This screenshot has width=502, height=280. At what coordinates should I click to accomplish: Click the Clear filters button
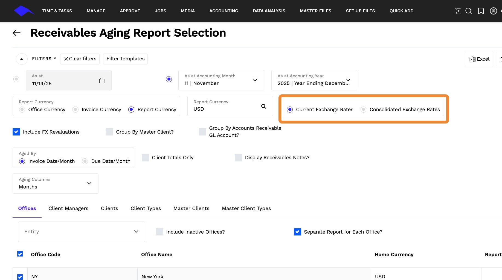[x=80, y=59]
